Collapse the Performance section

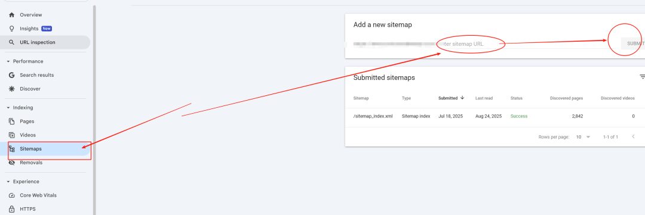pos(8,61)
